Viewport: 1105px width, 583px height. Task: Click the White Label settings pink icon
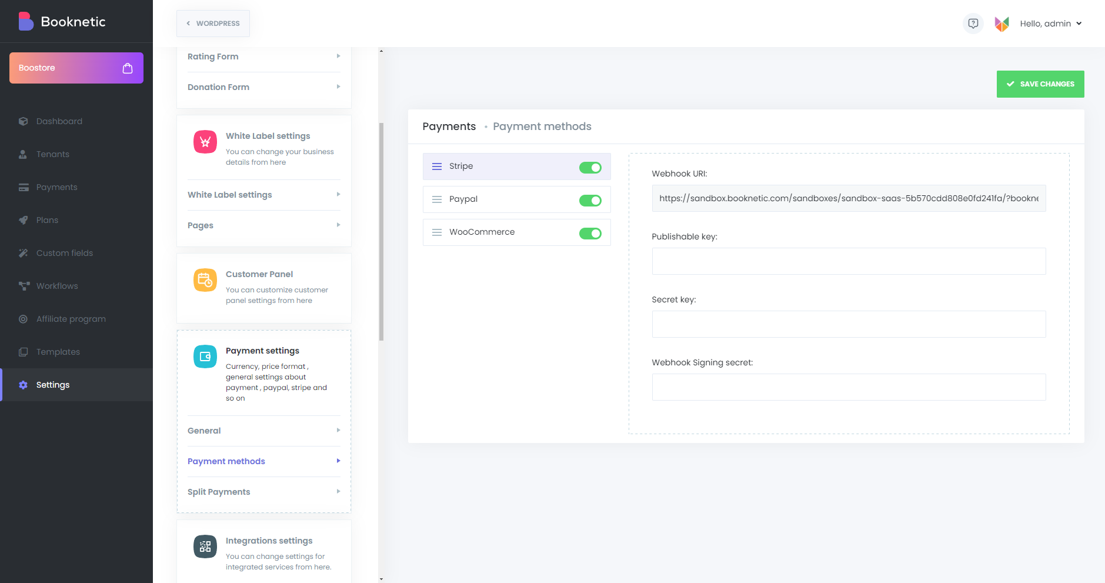pos(205,142)
